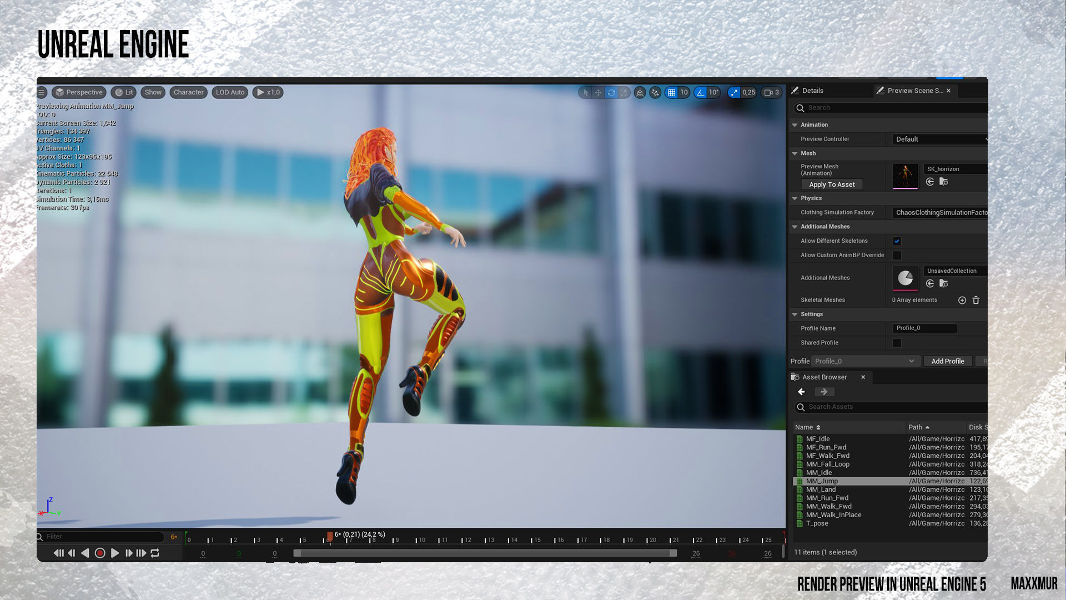Open the Character menu in viewport
Viewport: 1066px width, 600px height.
click(x=188, y=92)
